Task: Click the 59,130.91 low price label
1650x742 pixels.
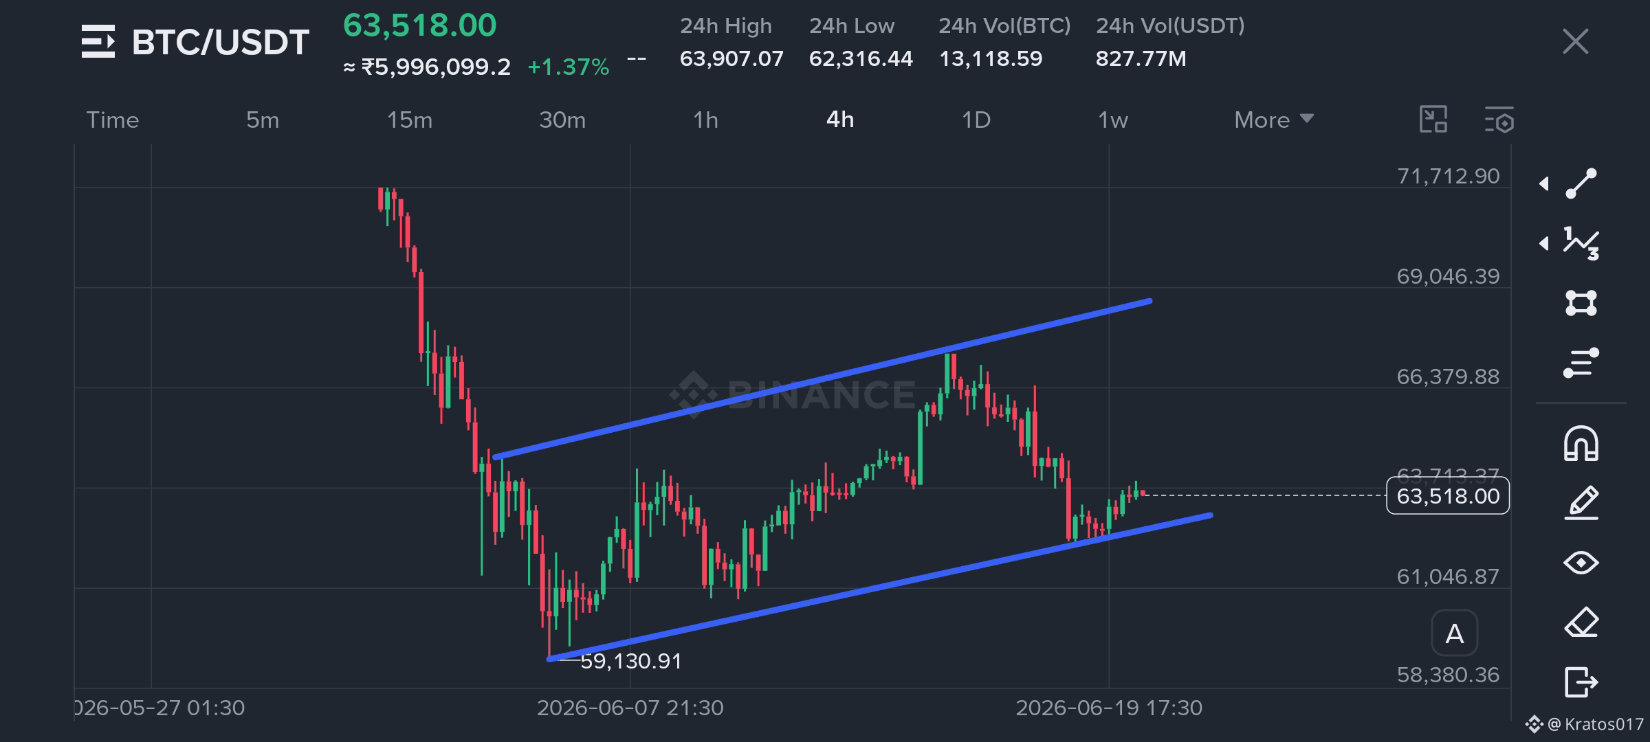Action: [631, 661]
